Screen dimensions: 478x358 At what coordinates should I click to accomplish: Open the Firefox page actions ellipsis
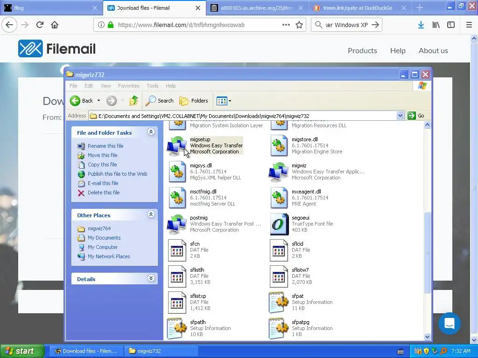pos(286,25)
